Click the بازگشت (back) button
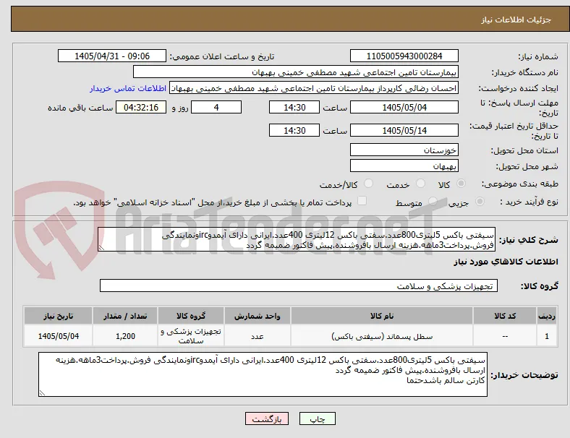 coord(267,418)
